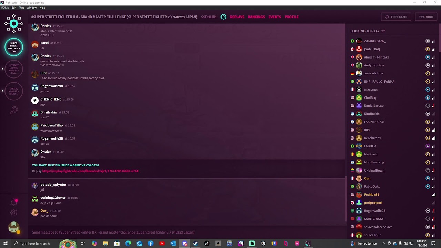Click PaidoseuFilho username in chat

pos(51,125)
